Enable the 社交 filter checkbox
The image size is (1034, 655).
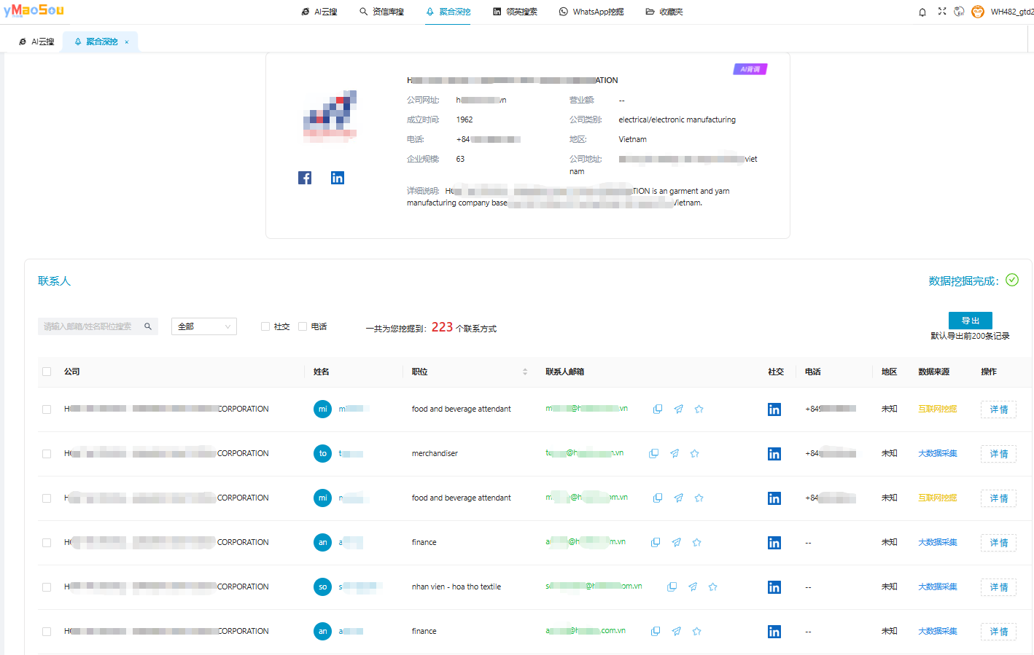point(265,326)
